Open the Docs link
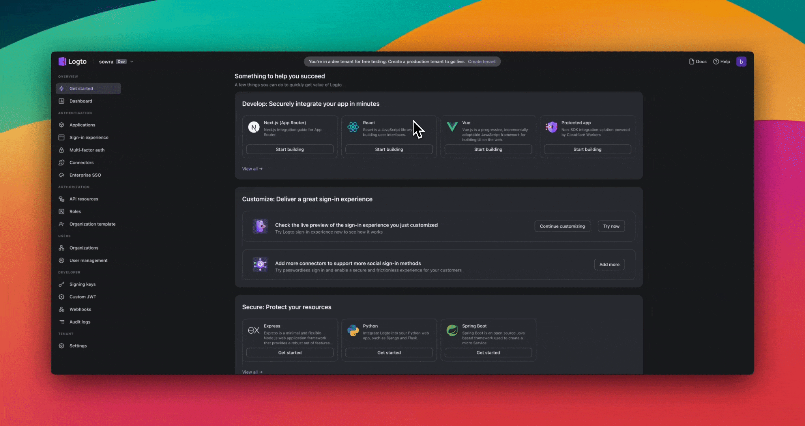805x426 pixels. (x=698, y=62)
